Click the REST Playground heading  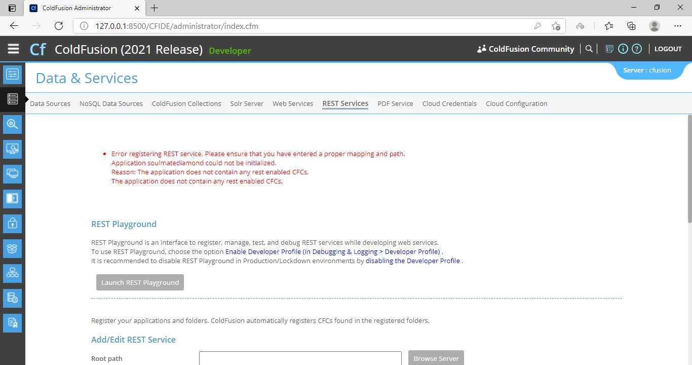click(x=124, y=224)
